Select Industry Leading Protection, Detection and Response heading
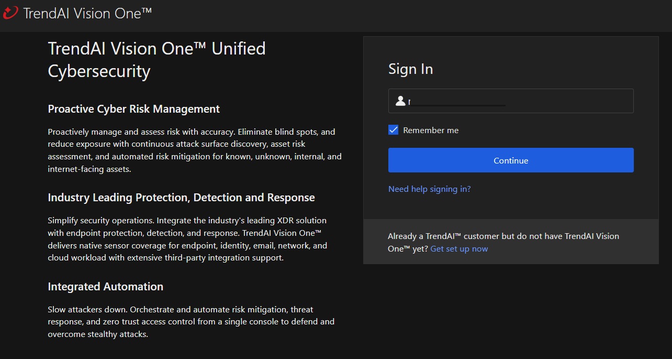The height and width of the screenshot is (359, 672). point(181,198)
